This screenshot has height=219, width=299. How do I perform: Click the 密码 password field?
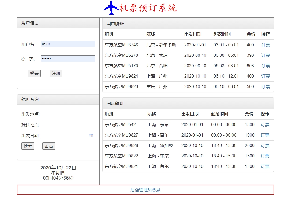[x=68, y=59]
